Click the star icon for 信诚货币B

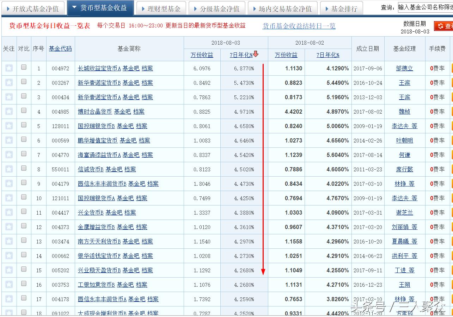[9, 169]
